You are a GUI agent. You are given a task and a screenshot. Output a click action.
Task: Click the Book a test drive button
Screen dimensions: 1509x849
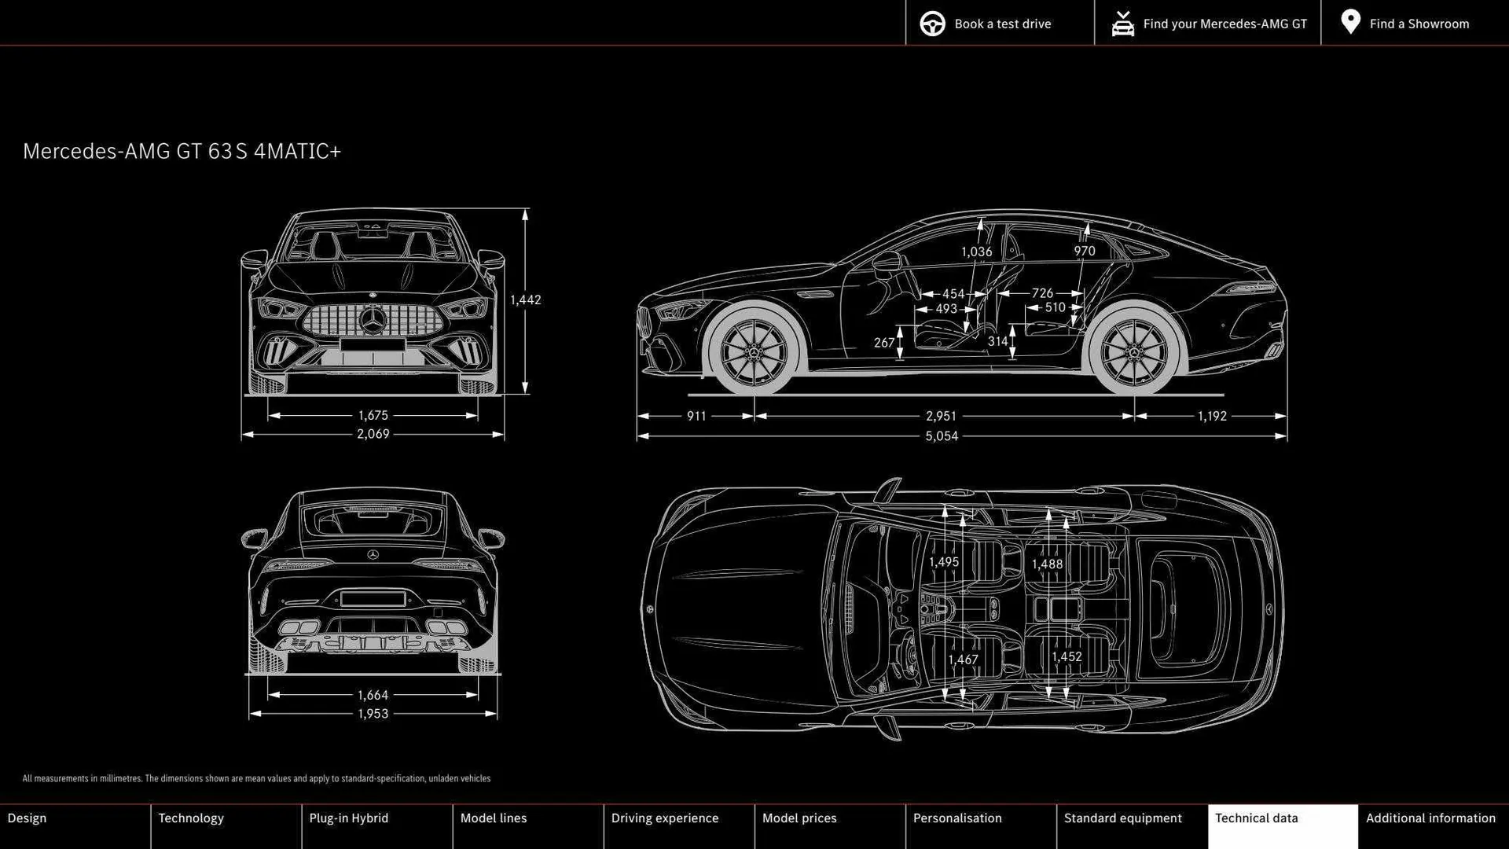coord(1002,24)
